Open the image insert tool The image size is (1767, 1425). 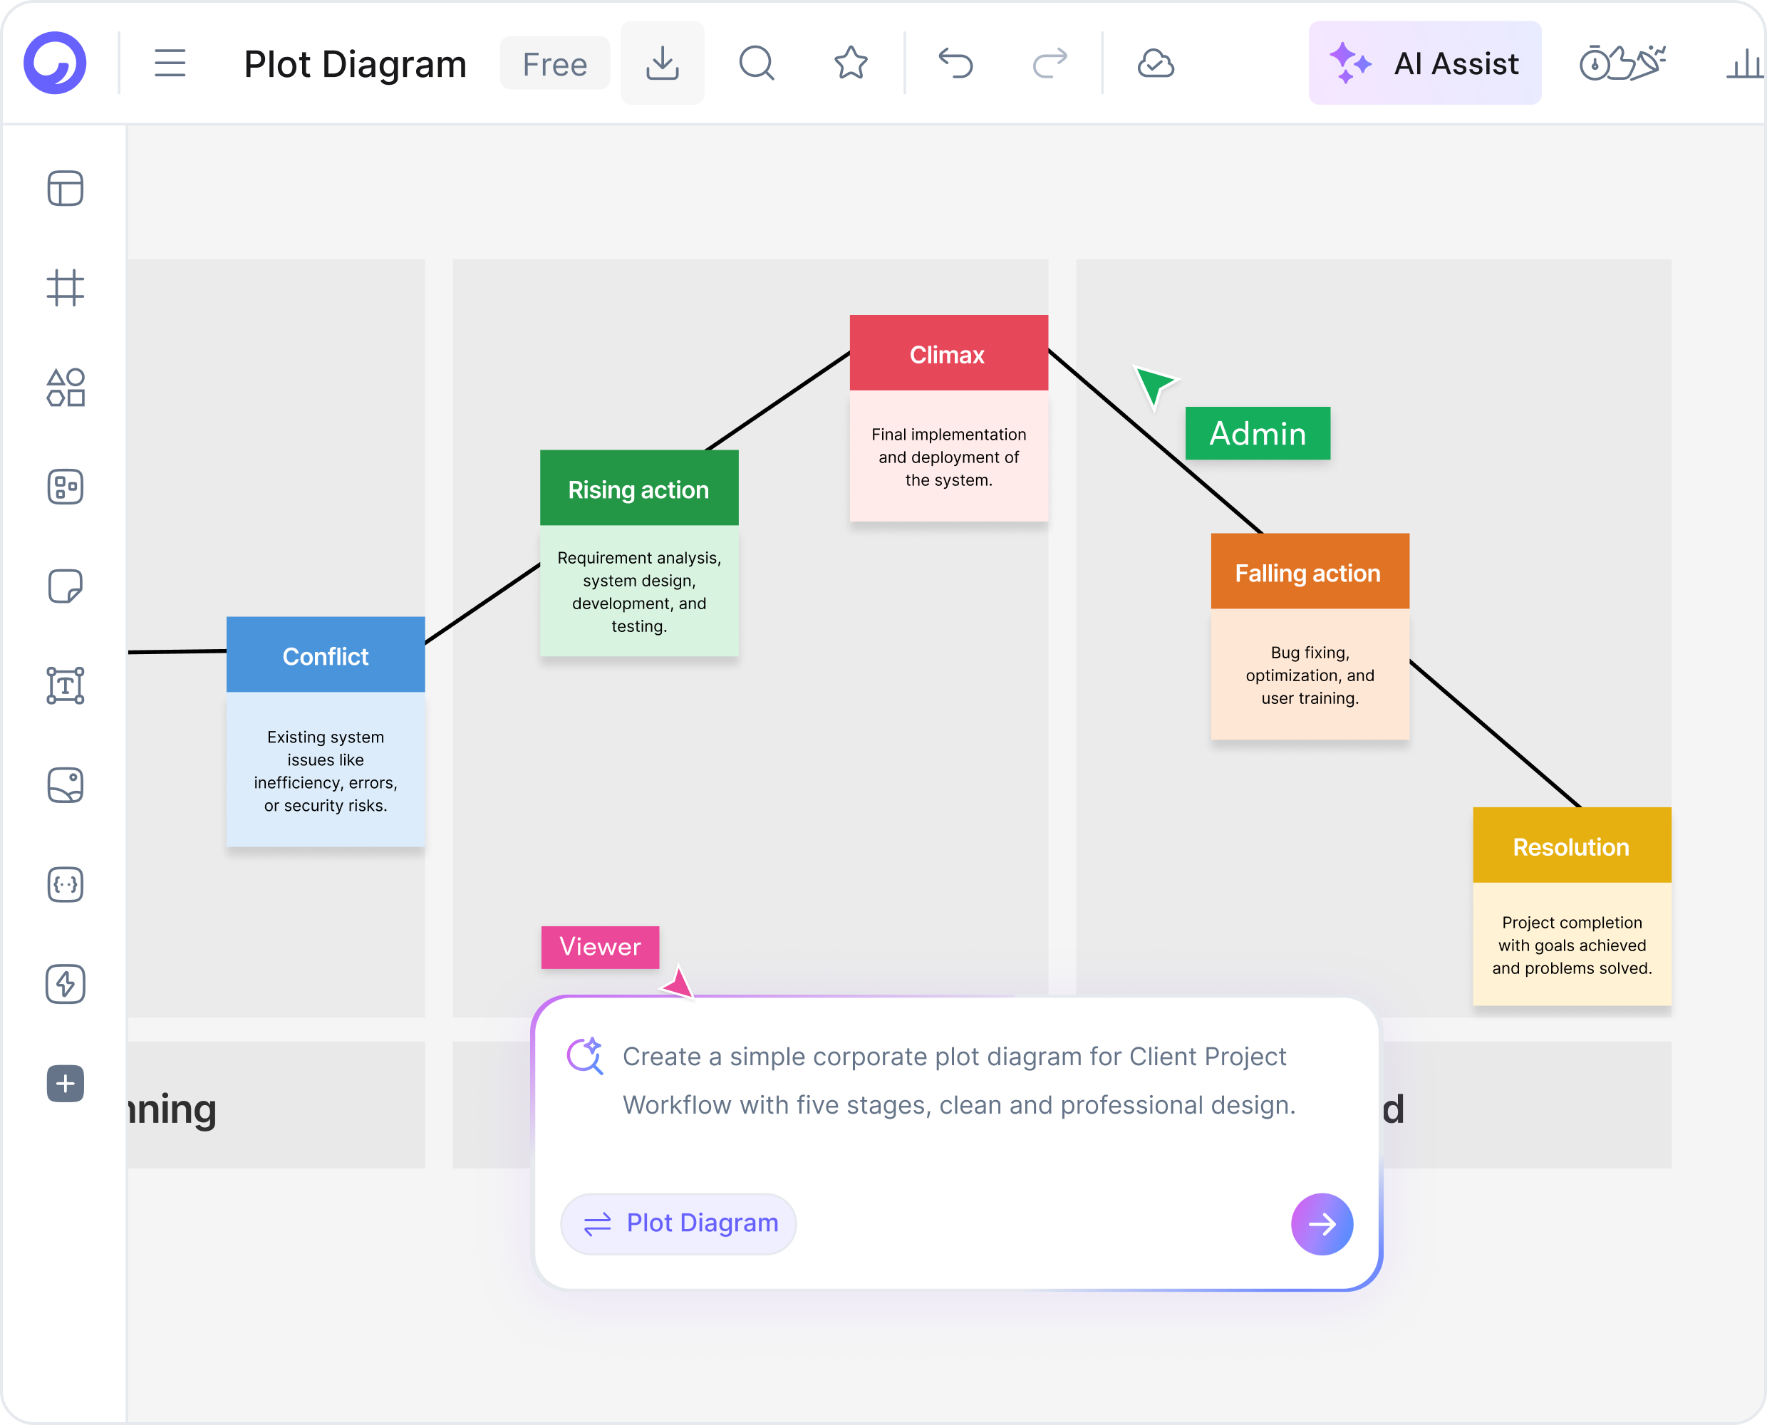coord(66,784)
